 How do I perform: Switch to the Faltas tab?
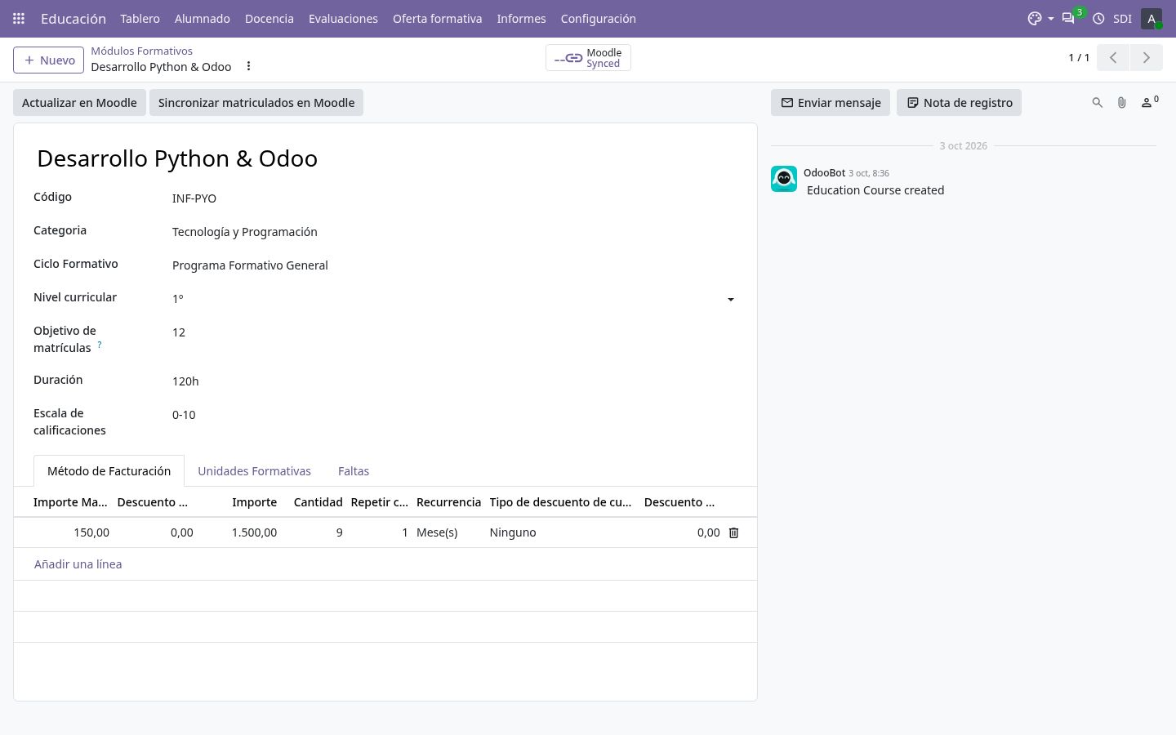pyautogui.click(x=354, y=471)
